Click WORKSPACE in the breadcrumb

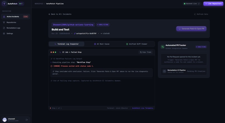(39, 4)
